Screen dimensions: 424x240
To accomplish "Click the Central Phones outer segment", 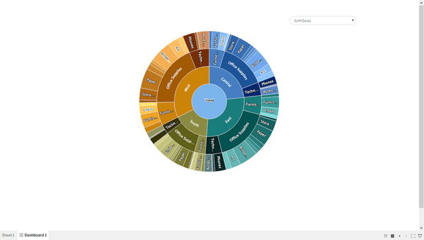I will pyautogui.click(x=268, y=83).
